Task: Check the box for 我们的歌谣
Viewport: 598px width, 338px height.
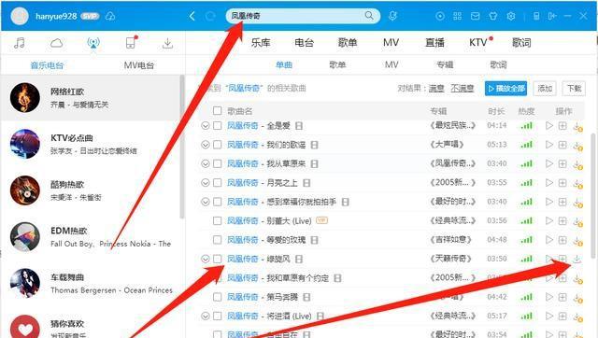Action: pos(218,145)
